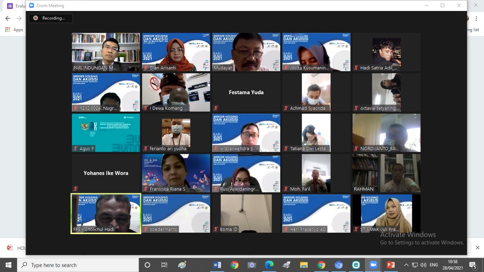484x272 pixels.
Task: Open File Explorer from the taskbar
Action: pos(304,265)
